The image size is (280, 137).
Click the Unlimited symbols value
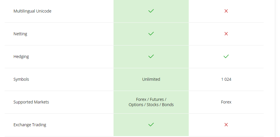(x=151, y=79)
